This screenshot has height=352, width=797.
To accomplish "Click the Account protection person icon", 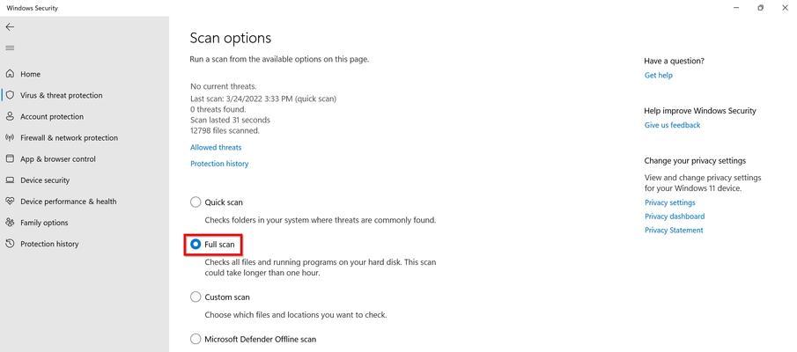I will [10, 116].
